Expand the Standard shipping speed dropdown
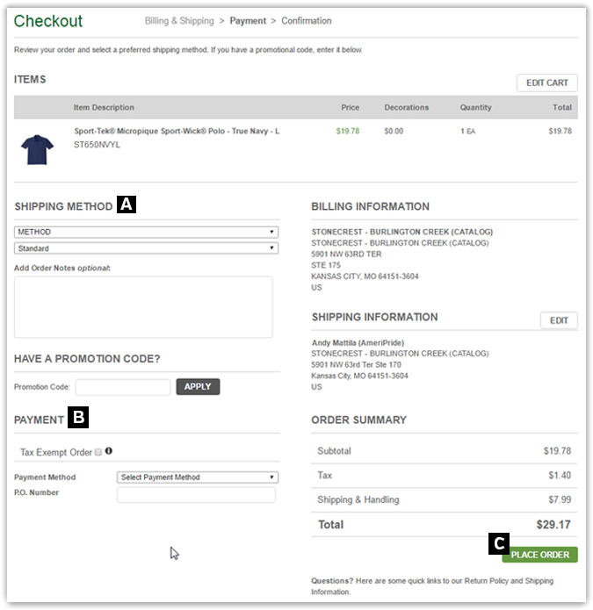 [x=146, y=248]
